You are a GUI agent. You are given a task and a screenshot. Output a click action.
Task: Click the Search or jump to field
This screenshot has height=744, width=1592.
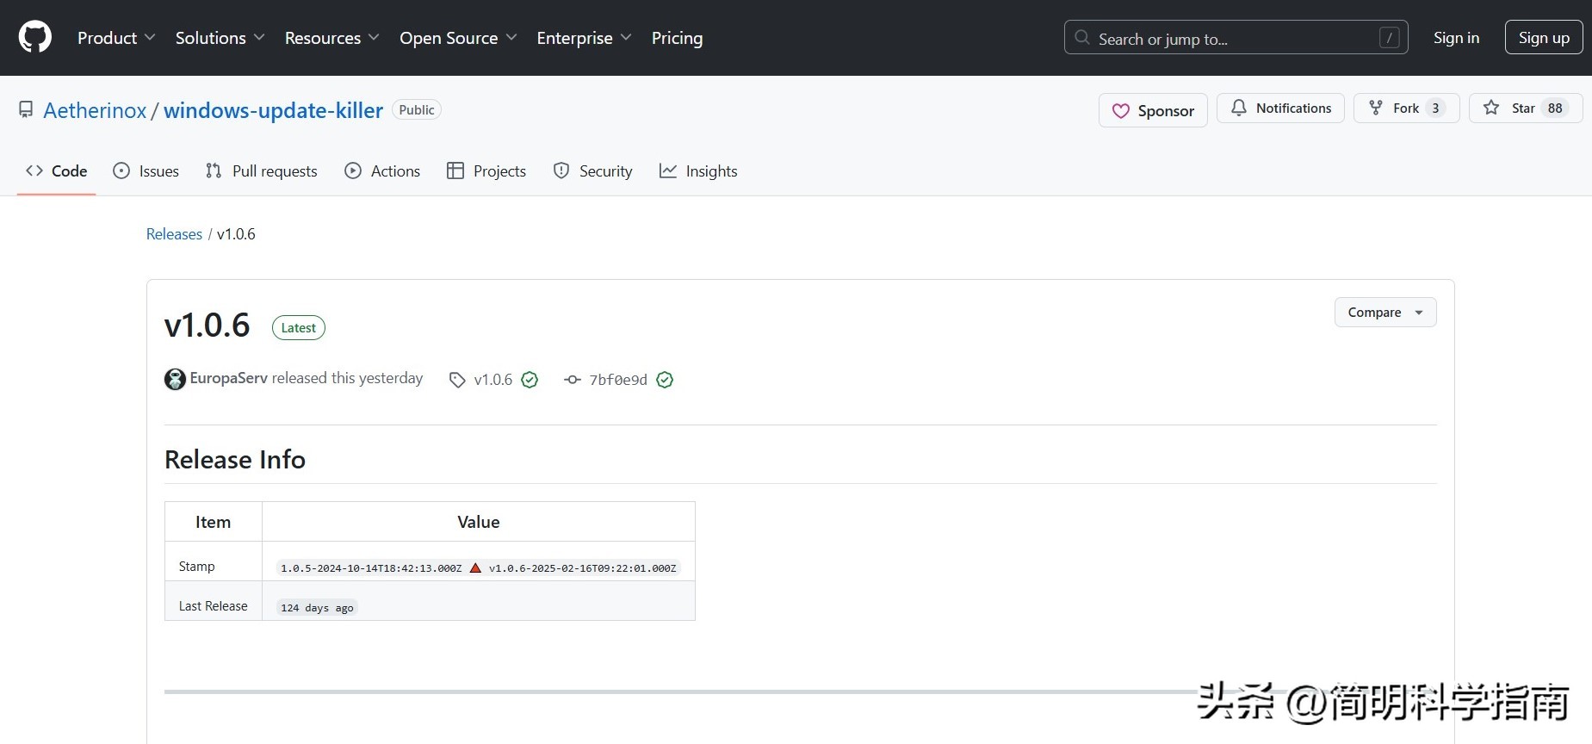click(1236, 38)
